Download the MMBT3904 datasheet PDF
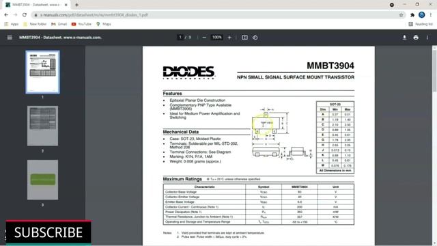 (x=404, y=38)
